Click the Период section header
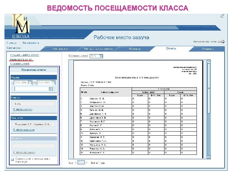 34,77
